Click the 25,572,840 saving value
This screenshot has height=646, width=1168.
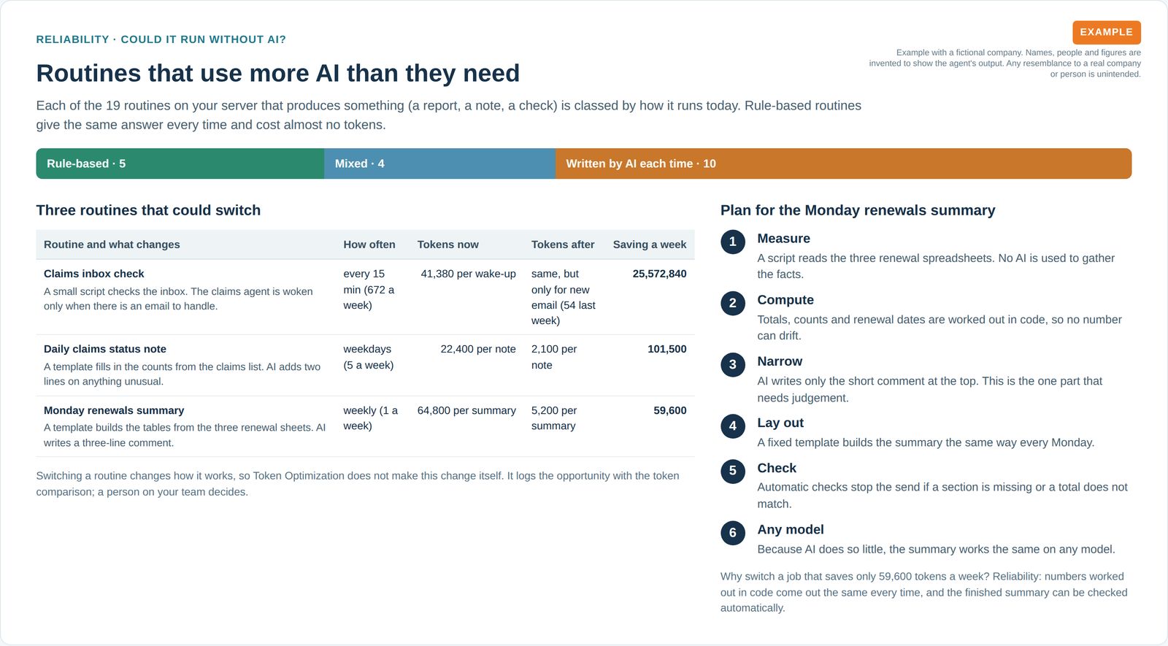(x=659, y=274)
